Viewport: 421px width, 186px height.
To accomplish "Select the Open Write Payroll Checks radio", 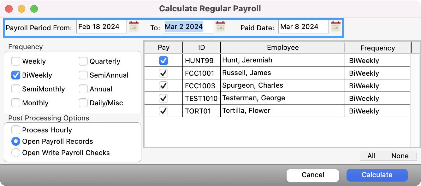I will (16, 153).
